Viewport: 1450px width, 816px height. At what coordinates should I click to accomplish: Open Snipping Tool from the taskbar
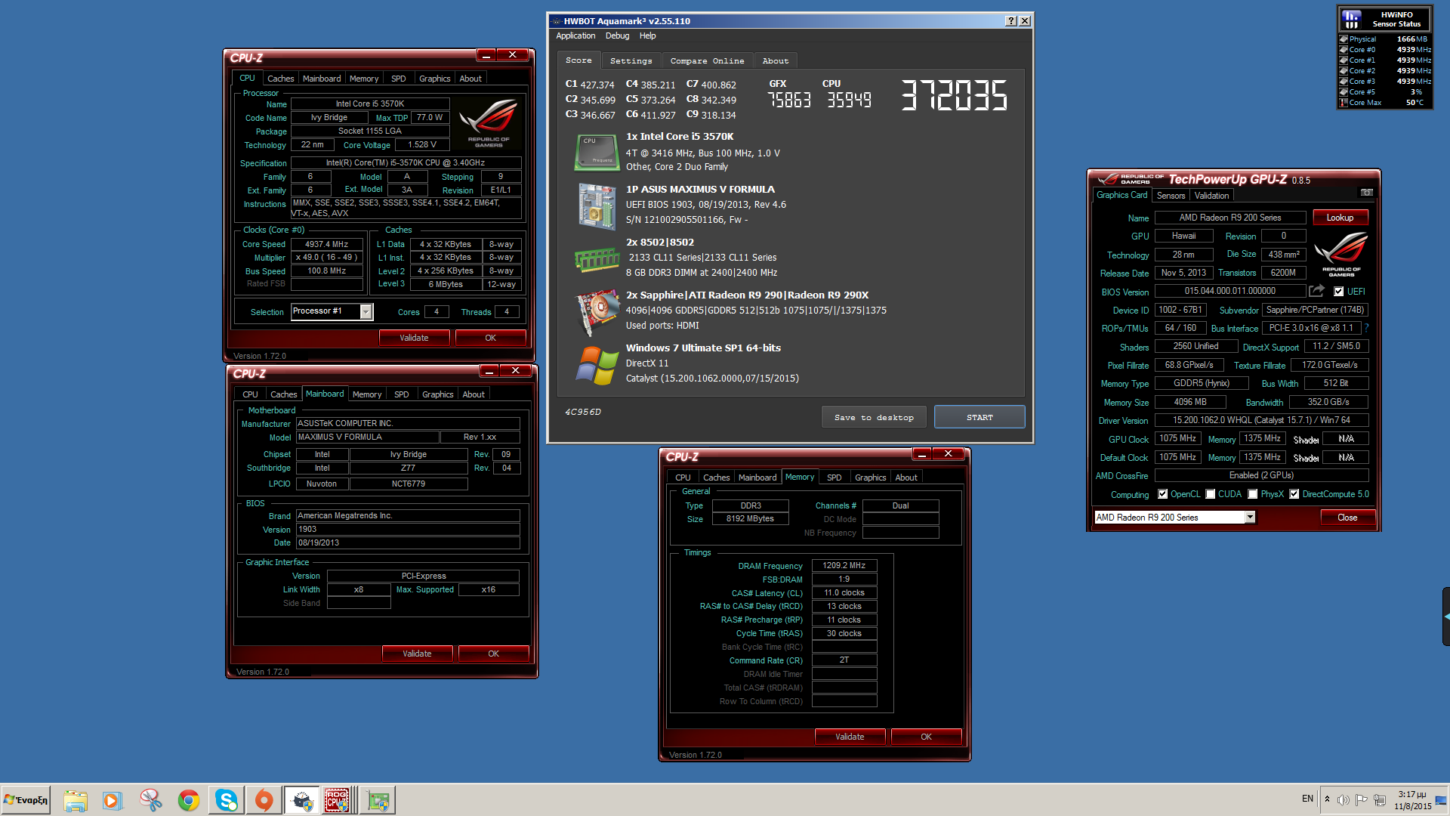pos(150,800)
